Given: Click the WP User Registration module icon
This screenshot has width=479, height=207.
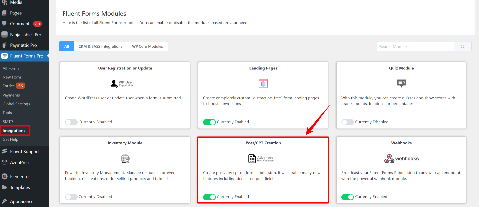Looking at the screenshot, I should point(122,84).
